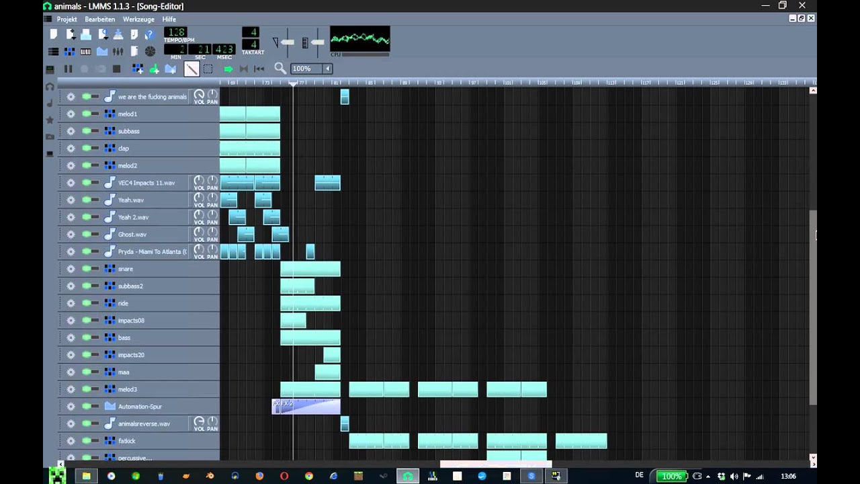Open ride track gear menu
Screen dimensions: 860x484
(71, 303)
